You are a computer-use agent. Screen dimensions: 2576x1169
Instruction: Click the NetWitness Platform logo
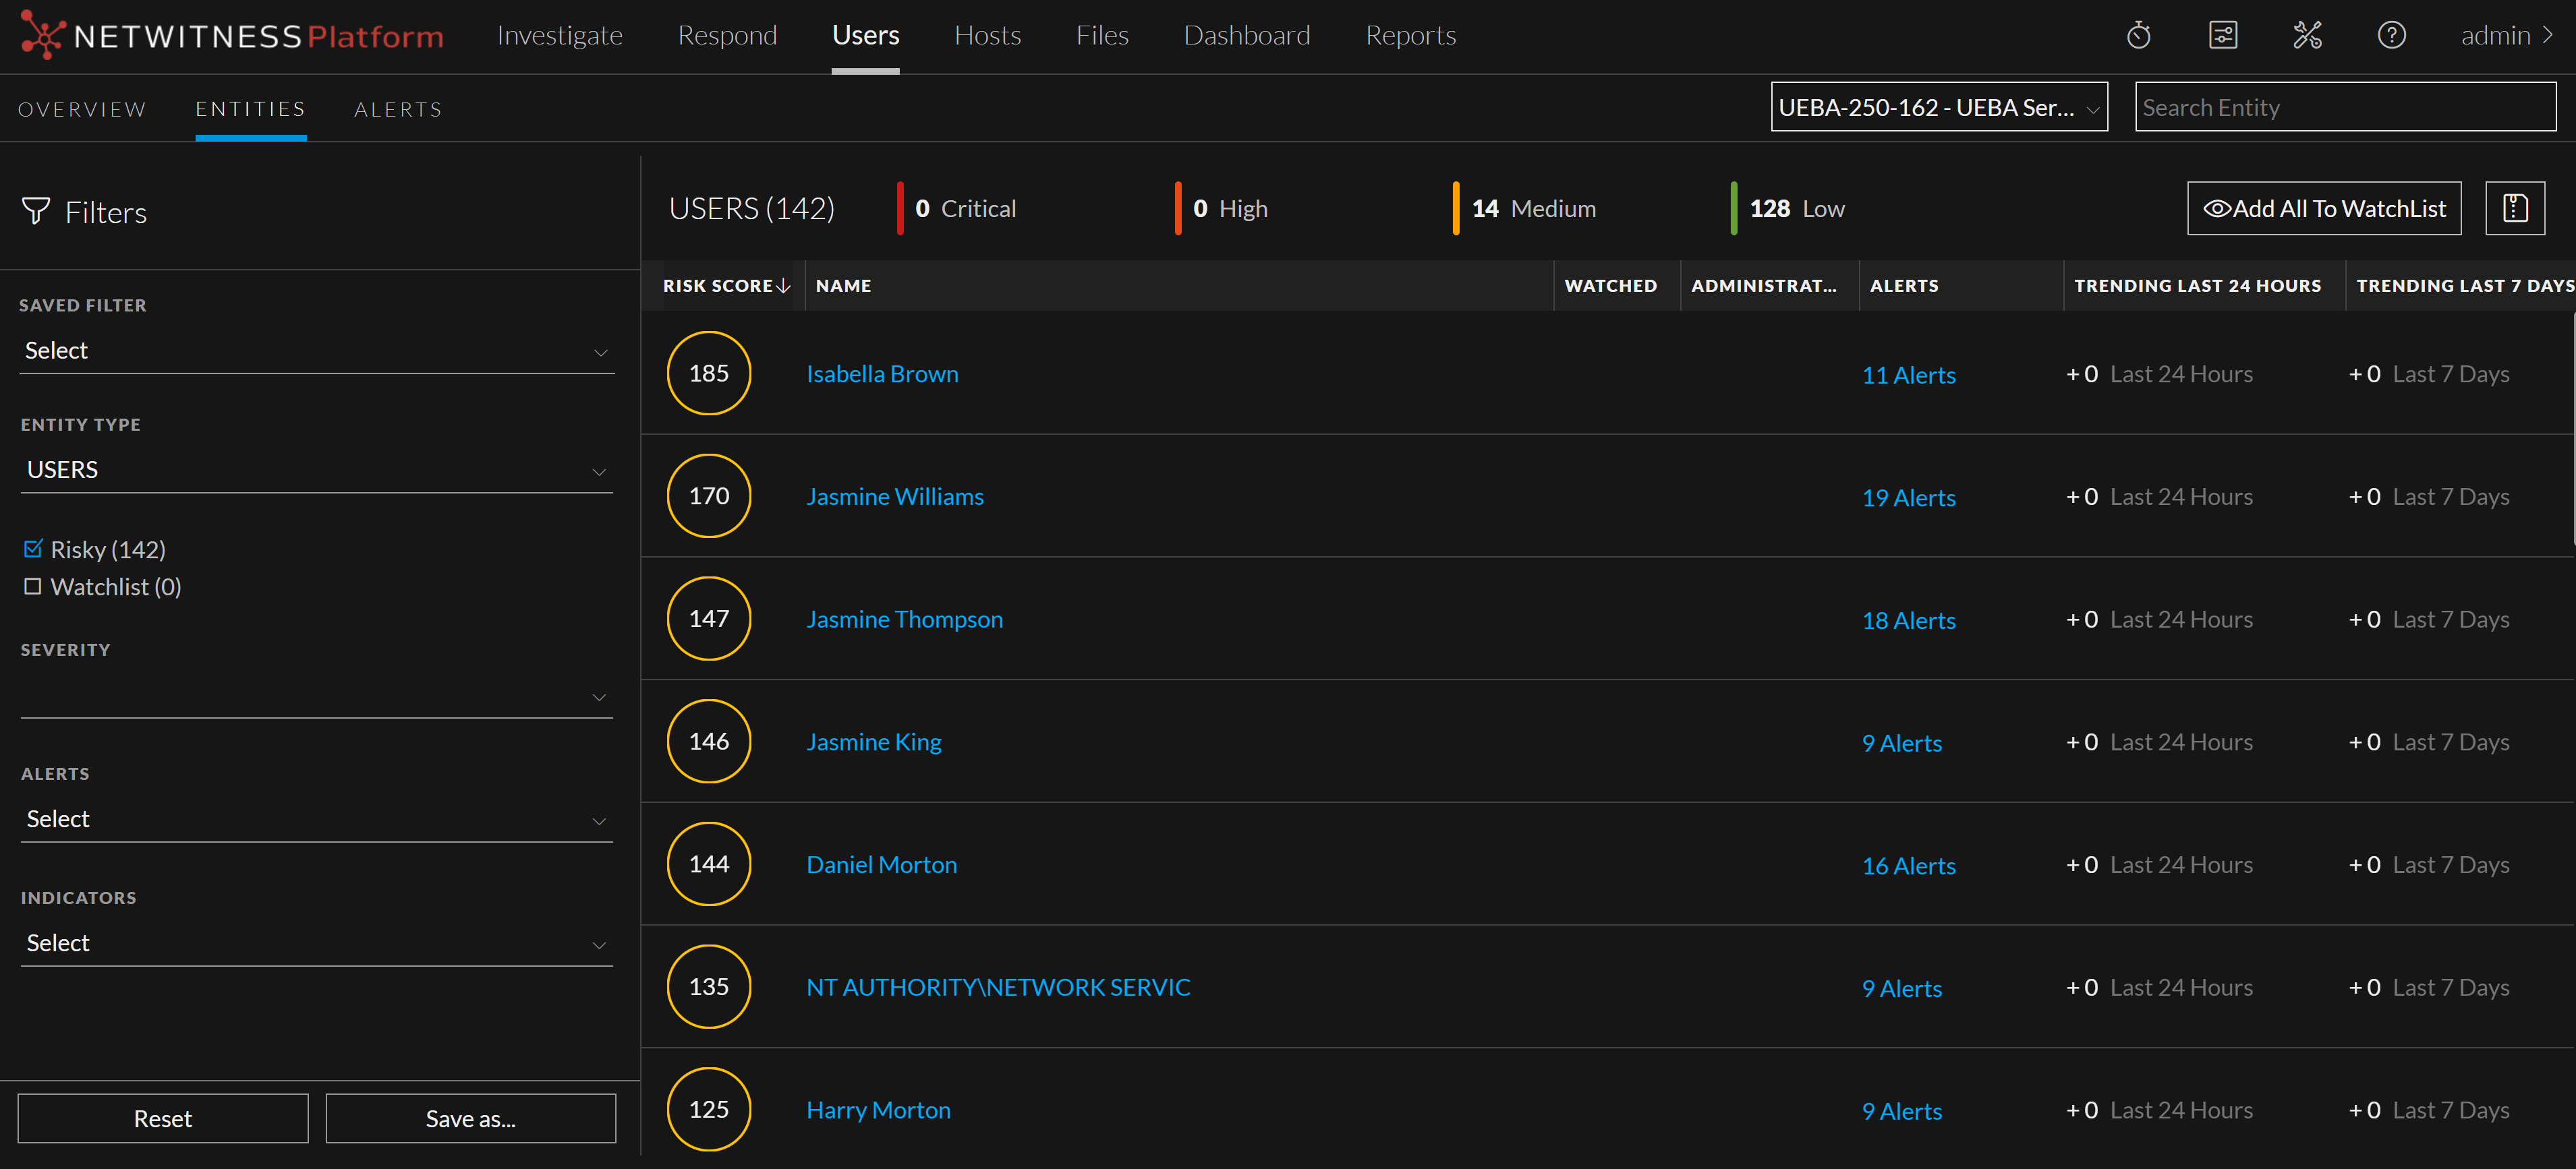(x=232, y=36)
